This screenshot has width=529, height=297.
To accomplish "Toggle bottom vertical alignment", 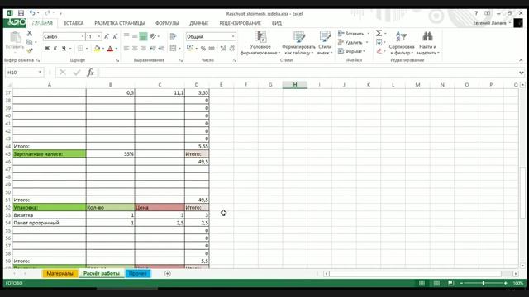I will pos(143,36).
